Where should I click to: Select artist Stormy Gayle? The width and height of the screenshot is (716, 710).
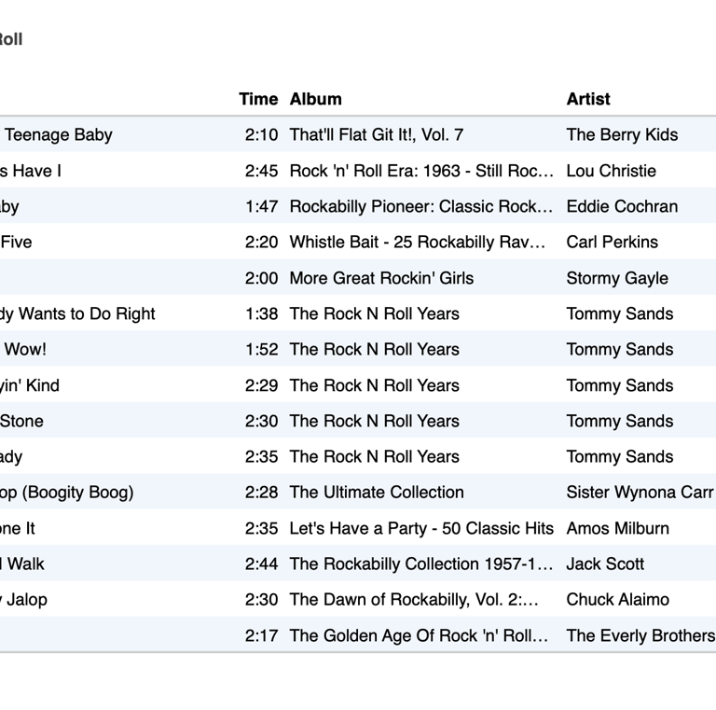617,278
